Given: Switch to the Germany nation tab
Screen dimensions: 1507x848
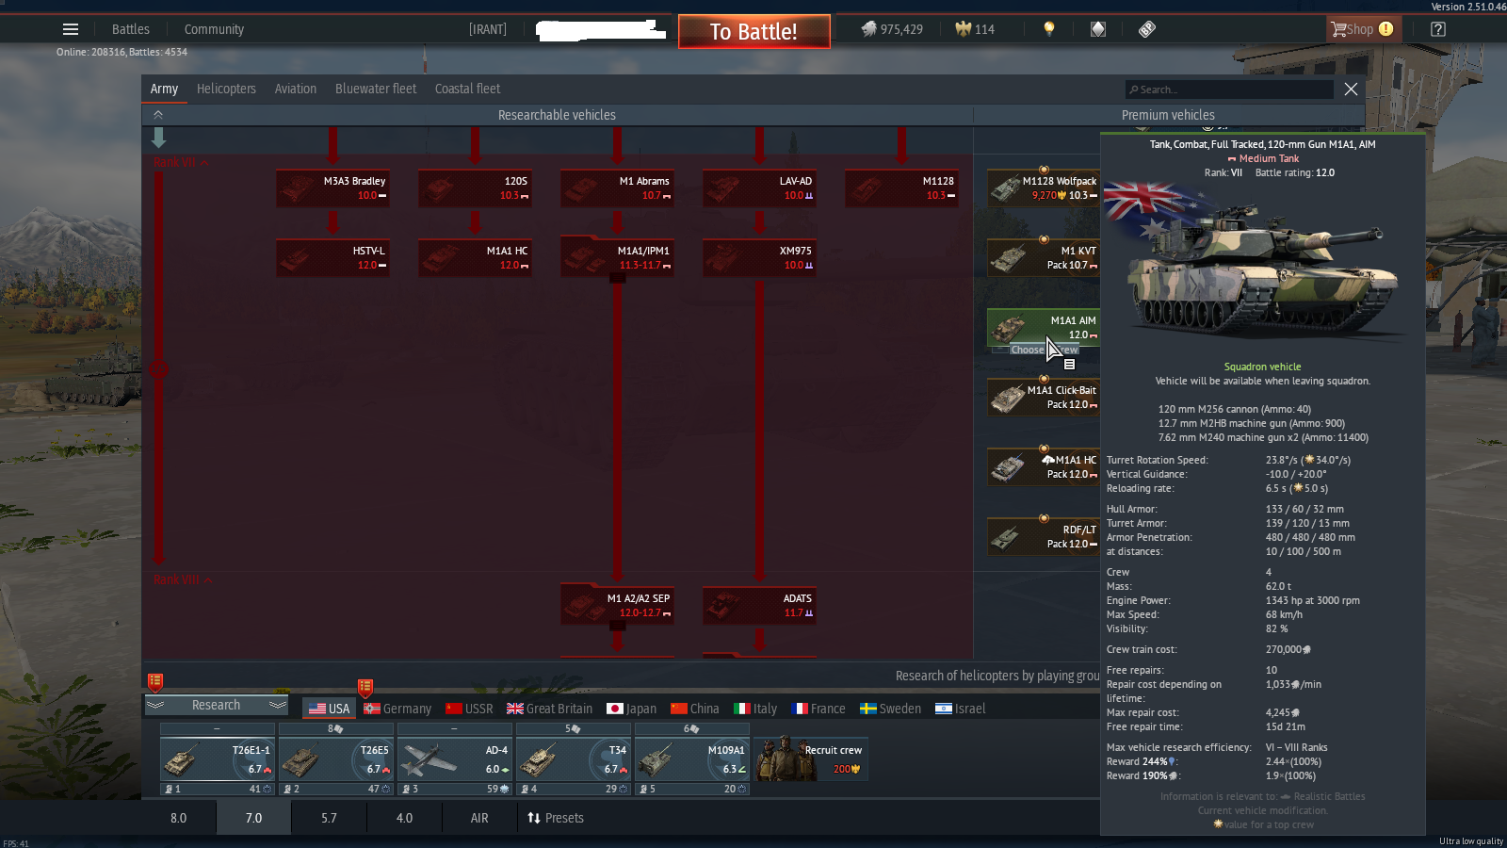Looking at the screenshot, I should 397,709.
